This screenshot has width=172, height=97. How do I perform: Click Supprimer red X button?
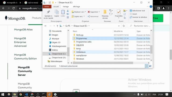pos(93,12)
